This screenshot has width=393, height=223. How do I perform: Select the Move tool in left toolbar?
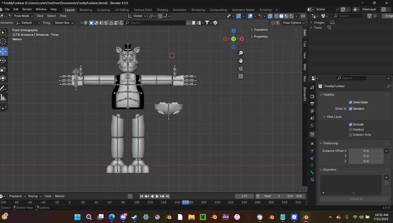[x=3, y=51]
